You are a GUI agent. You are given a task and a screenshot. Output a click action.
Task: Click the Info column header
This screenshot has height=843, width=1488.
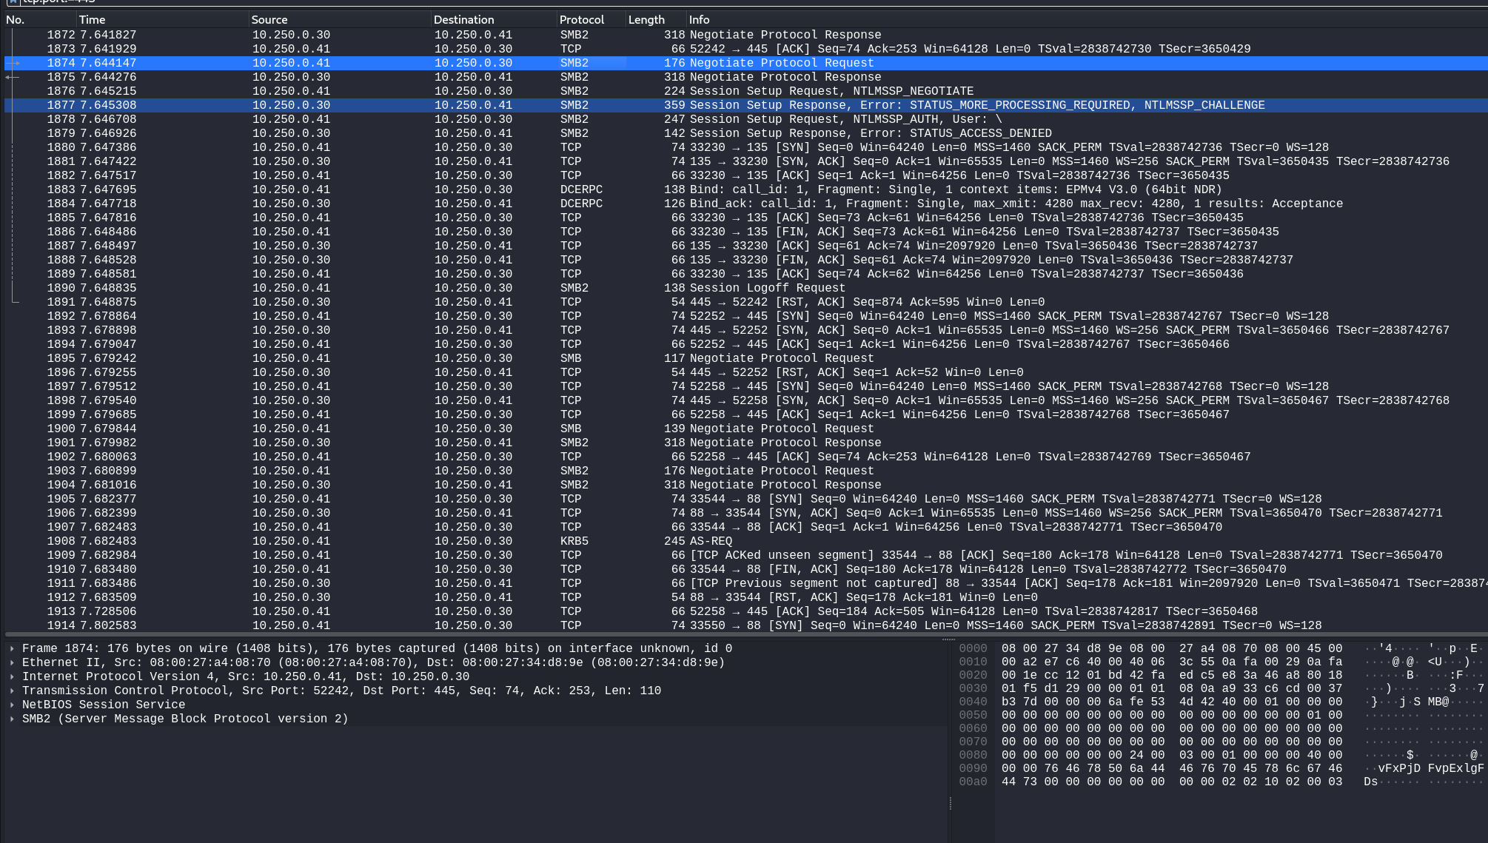[1087, 20]
